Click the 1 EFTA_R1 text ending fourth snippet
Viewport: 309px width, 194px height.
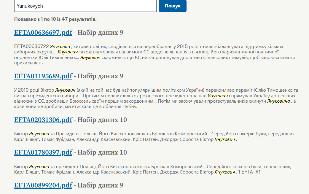tap(249, 172)
